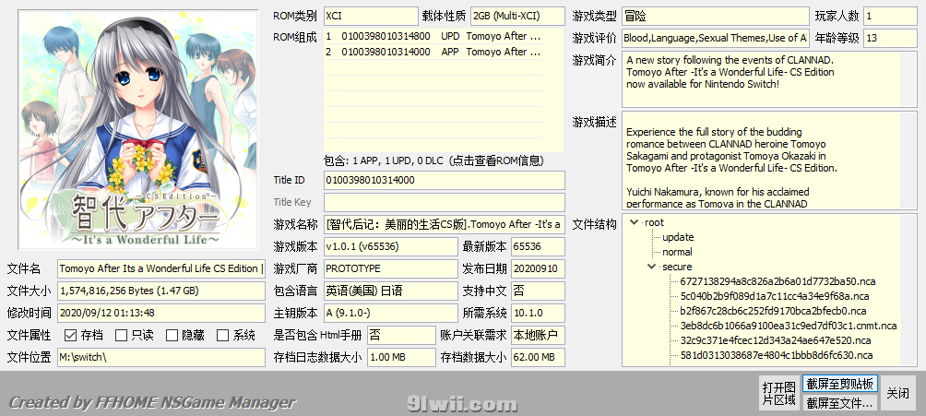Tick the 系统 system attribute checkbox
The width and height of the screenshot is (926, 416).
[222, 336]
